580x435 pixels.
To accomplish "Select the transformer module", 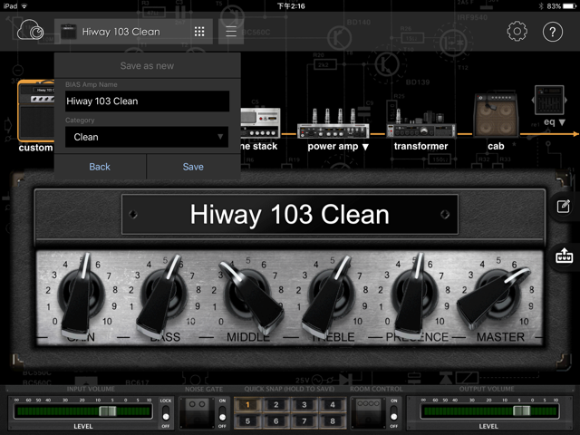I will pyautogui.click(x=420, y=124).
